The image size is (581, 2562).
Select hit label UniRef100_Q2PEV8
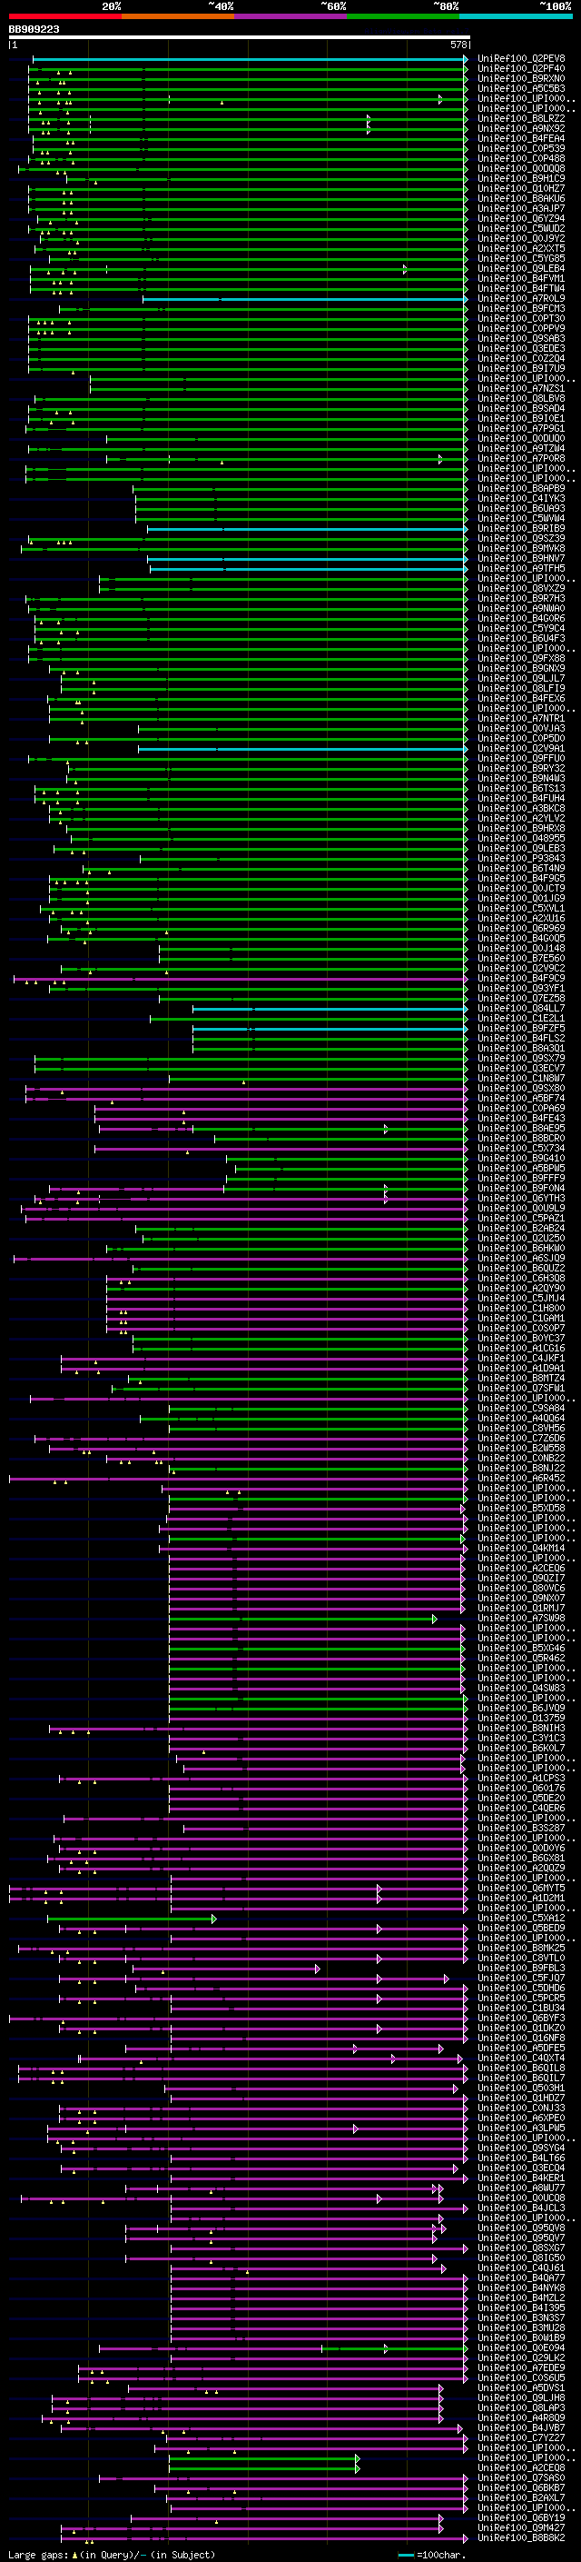click(521, 59)
